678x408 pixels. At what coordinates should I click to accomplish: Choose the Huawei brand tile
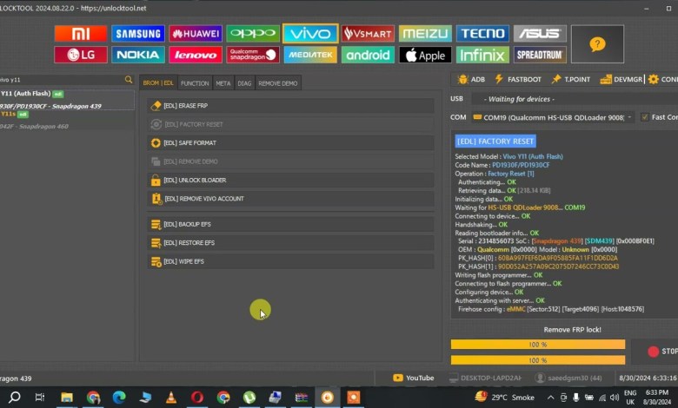[195, 34]
